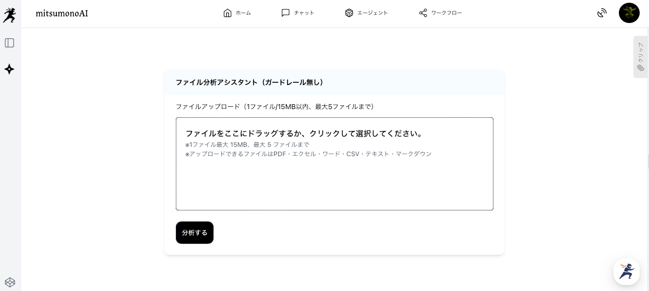649x291 pixels.
Task: Click the right edge panel handle
Action: point(648,162)
